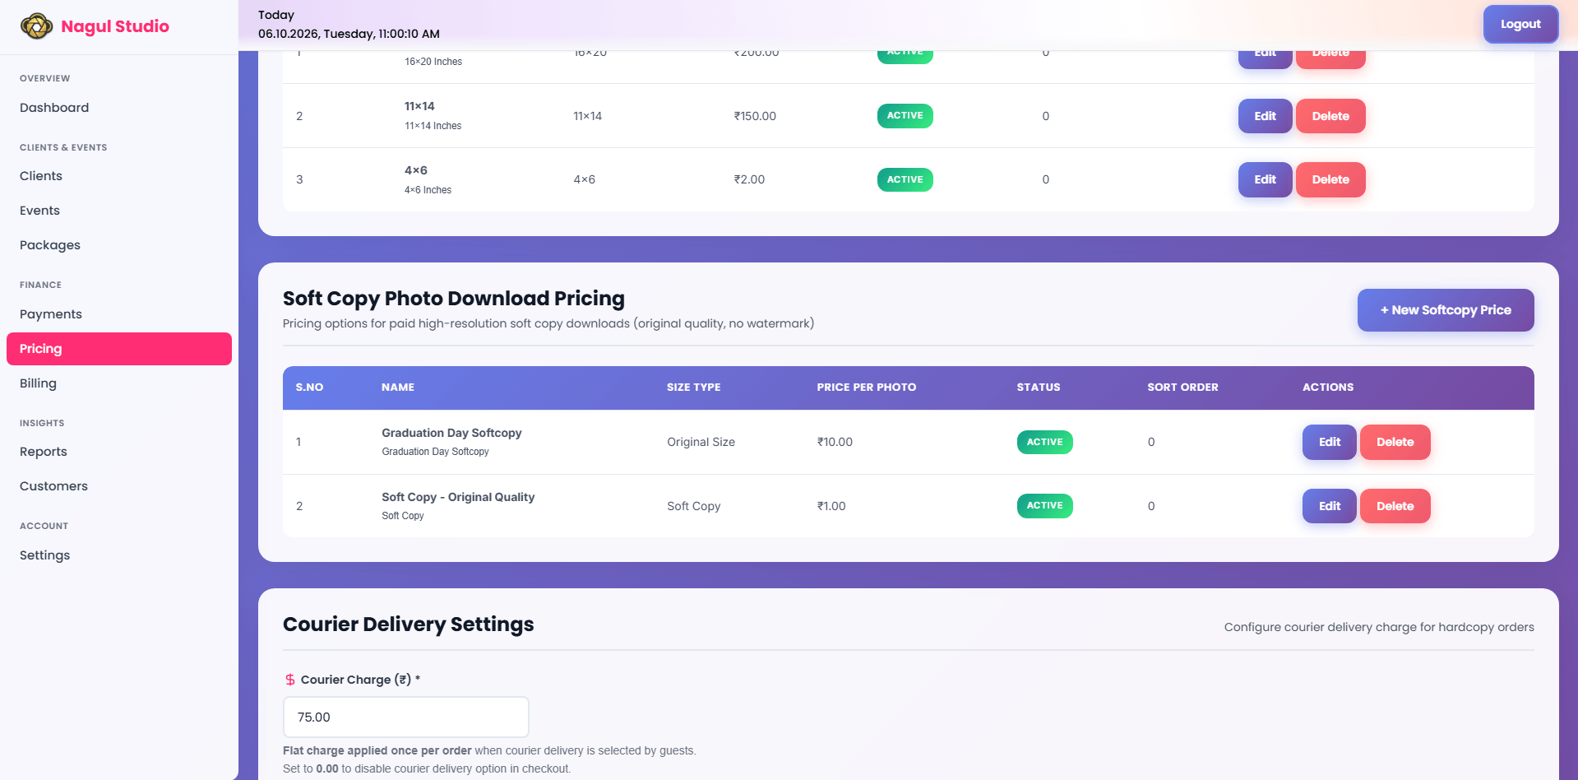The height and width of the screenshot is (780, 1578).
Task: Delete the 11×14 print price row
Action: (1330, 116)
